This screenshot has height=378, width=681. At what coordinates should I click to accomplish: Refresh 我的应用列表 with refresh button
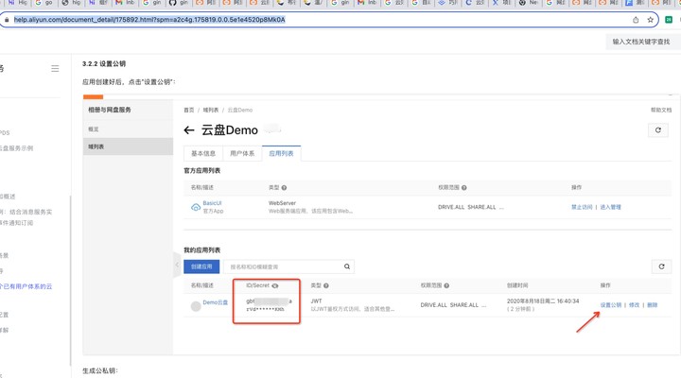click(661, 266)
